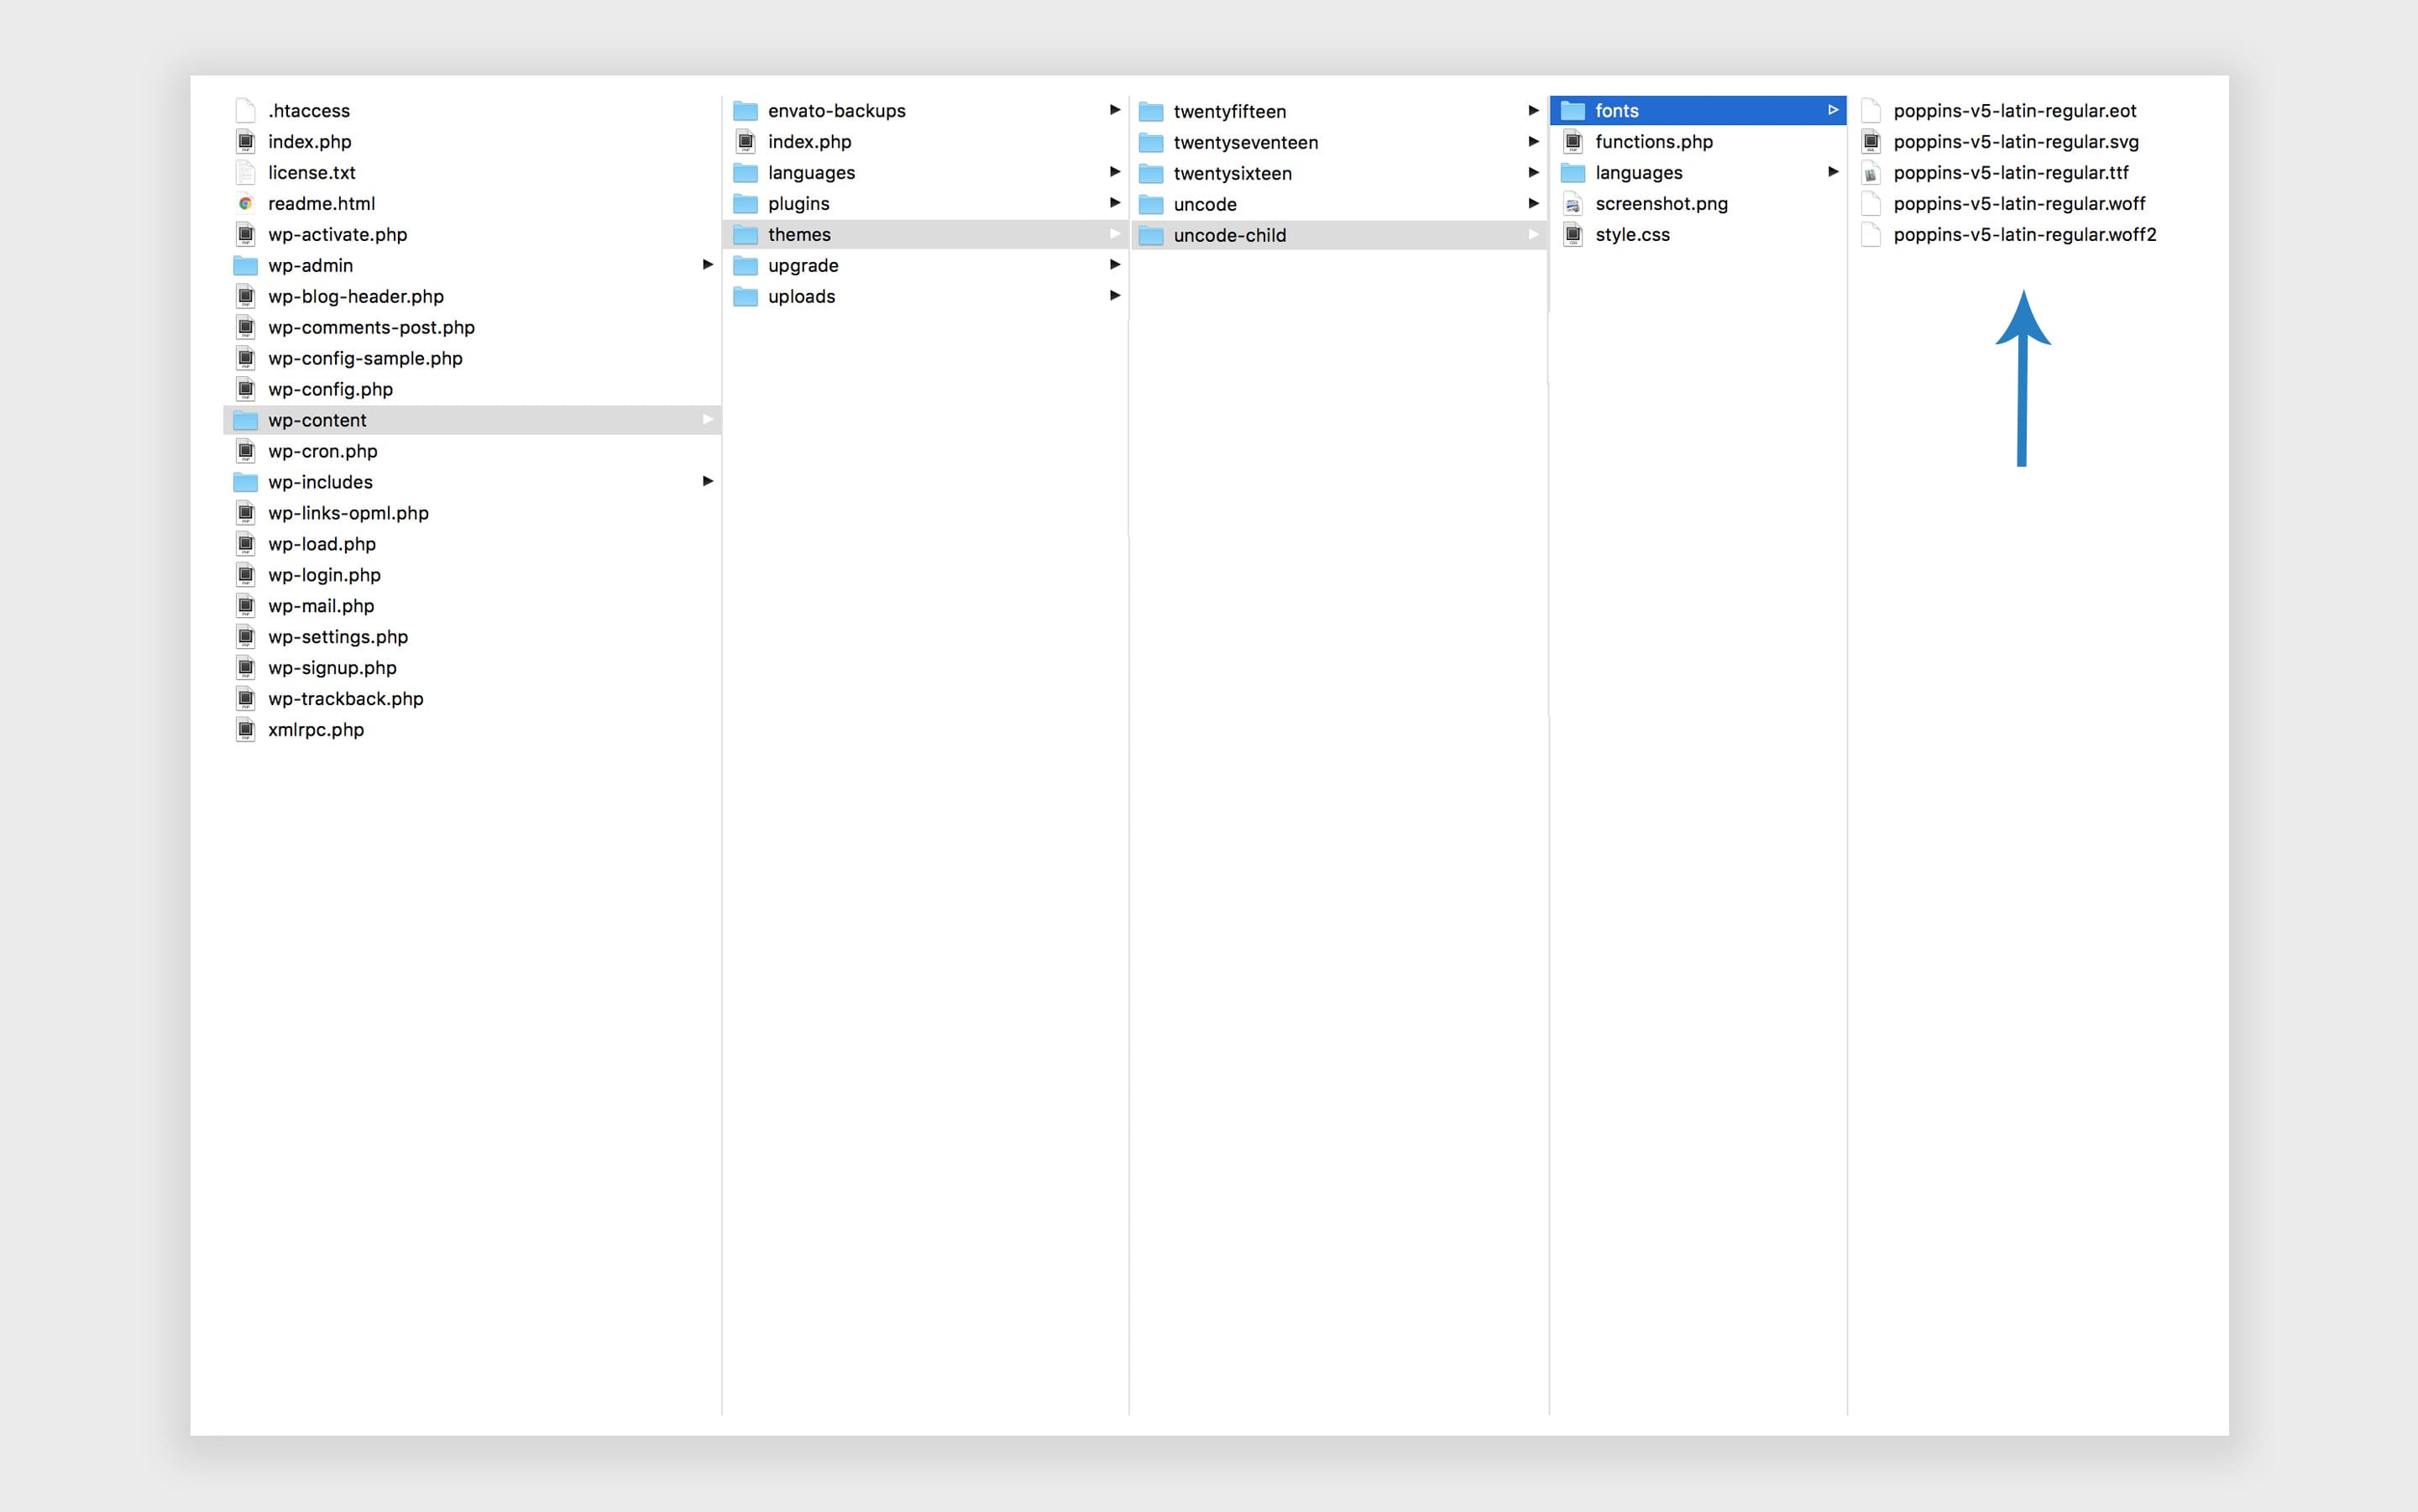This screenshot has height=1512, width=2418.
Task: Expand the wp-includes folder arrow
Action: [x=708, y=481]
